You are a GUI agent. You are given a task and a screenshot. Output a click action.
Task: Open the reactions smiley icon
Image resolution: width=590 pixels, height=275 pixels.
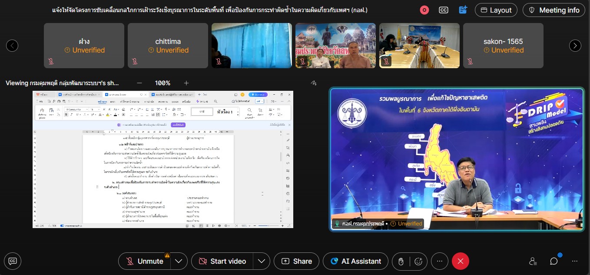coord(418,261)
